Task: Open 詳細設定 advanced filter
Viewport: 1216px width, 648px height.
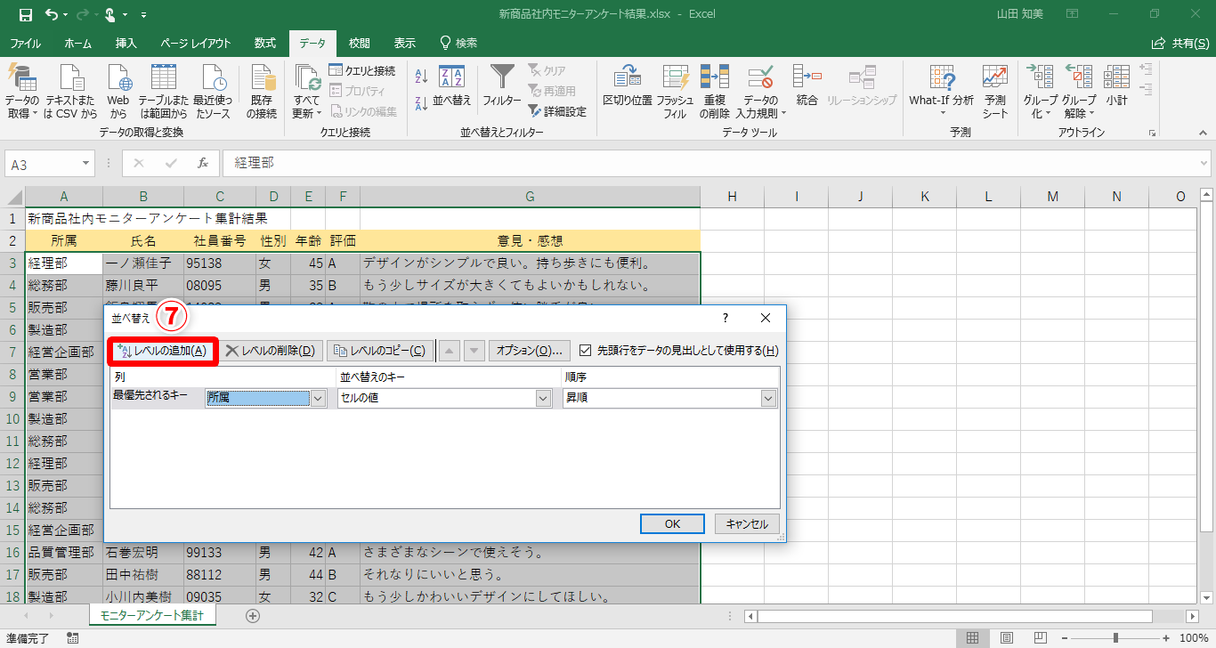Action: pyautogui.click(x=557, y=111)
